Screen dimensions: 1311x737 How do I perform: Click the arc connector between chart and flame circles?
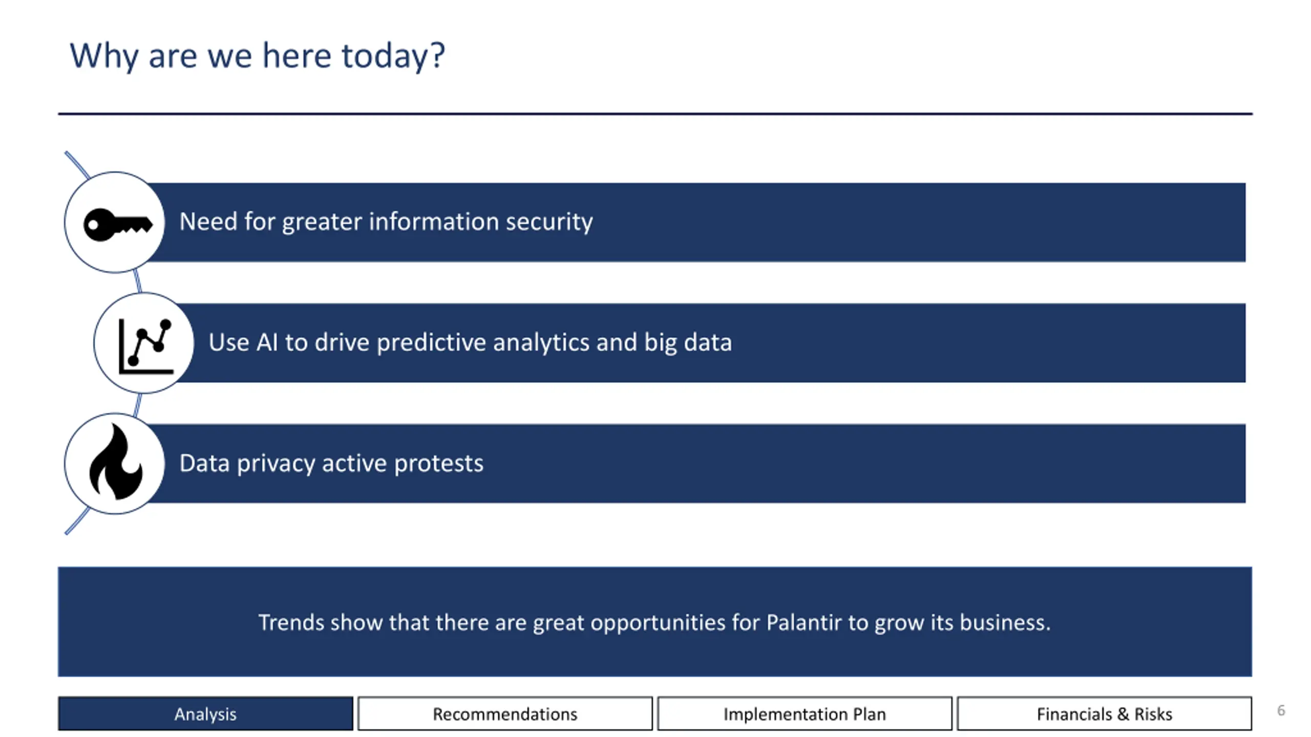(137, 404)
